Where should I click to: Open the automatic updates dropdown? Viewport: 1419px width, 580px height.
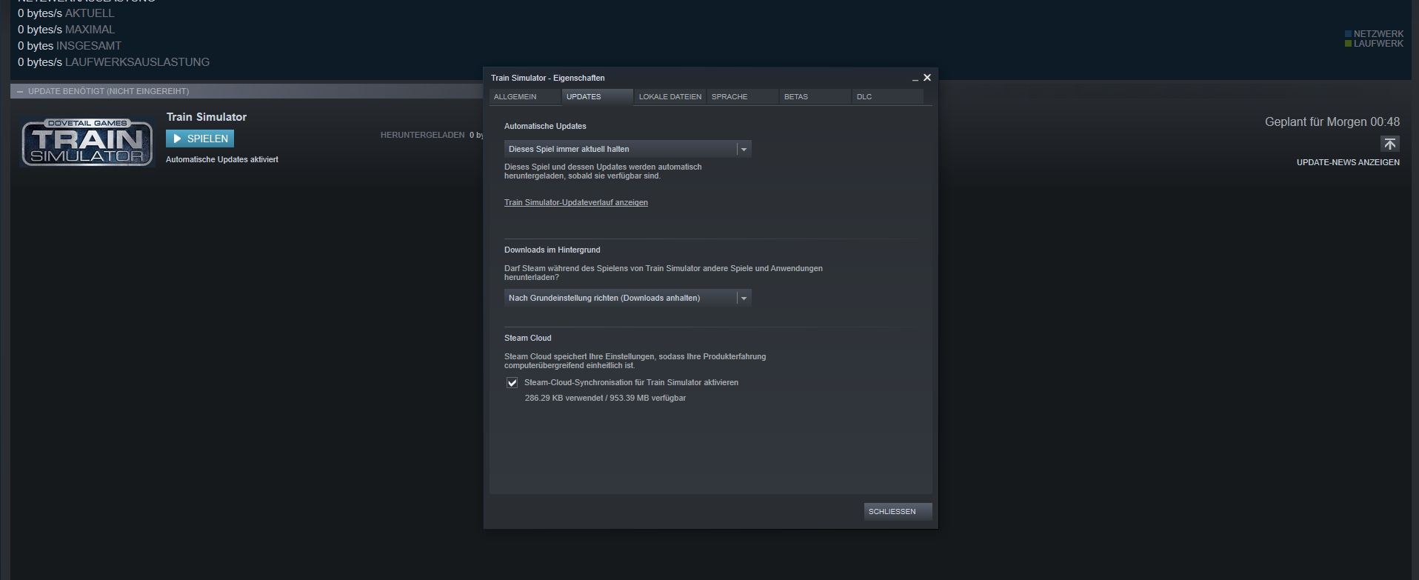tap(628, 149)
